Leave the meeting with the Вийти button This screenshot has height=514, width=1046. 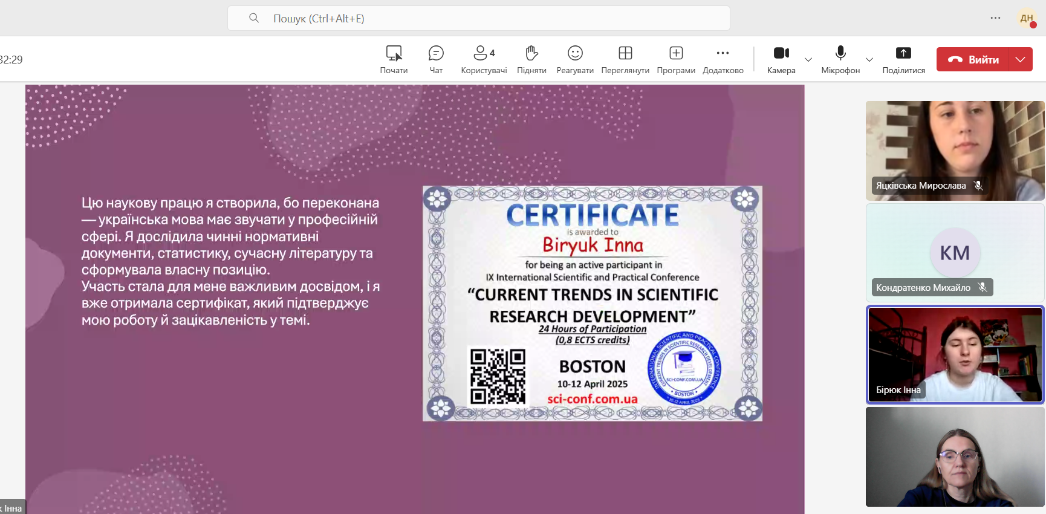click(x=973, y=59)
